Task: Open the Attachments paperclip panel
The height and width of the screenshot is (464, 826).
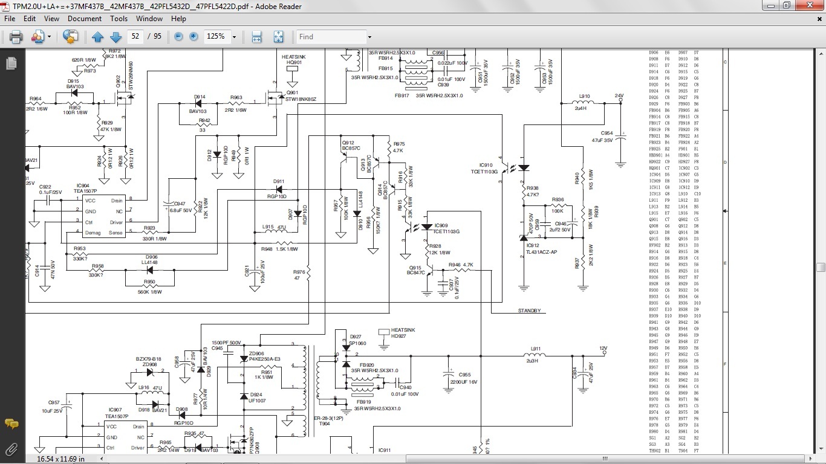Action: [11, 449]
